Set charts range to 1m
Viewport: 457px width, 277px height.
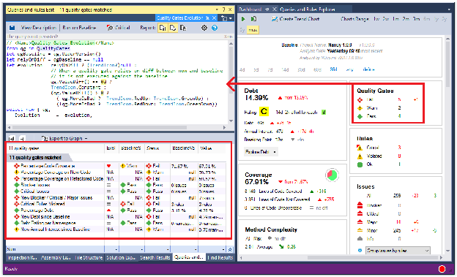pos(395,19)
